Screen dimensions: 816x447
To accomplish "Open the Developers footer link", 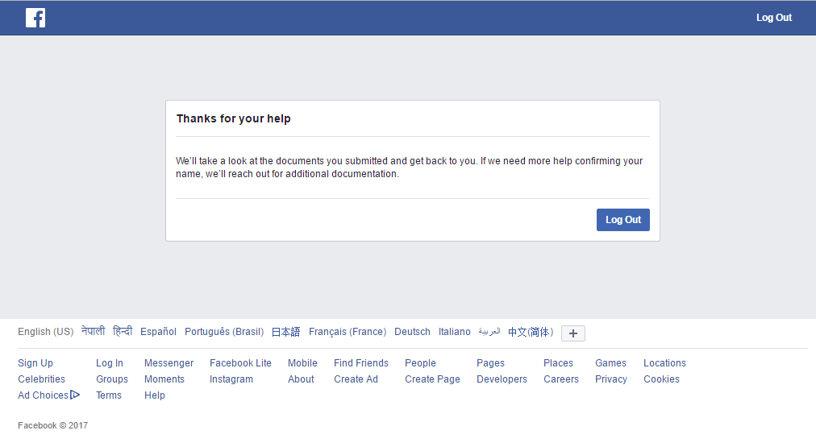I will (502, 379).
